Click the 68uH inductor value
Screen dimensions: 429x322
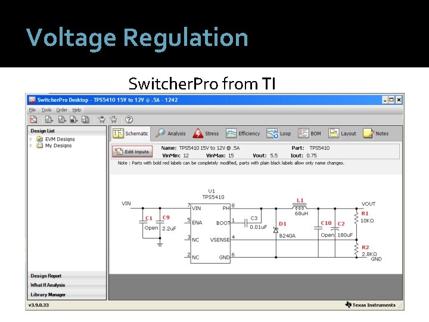(x=301, y=213)
